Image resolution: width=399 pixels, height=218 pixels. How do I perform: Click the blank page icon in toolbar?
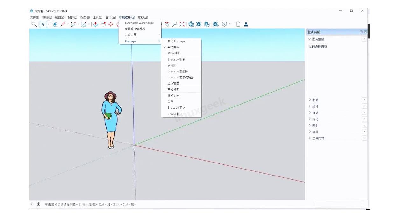point(238,24)
